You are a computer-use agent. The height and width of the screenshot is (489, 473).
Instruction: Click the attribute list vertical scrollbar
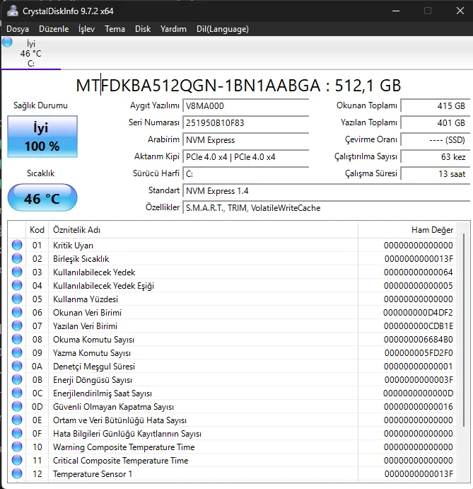click(463, 354)
